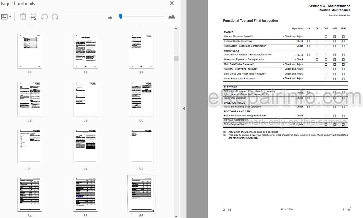Close the Page Thumbnails panel
363x218 pixels.
(172, 3)
